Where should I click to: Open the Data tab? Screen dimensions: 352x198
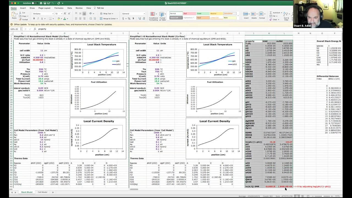pos(70,8)
